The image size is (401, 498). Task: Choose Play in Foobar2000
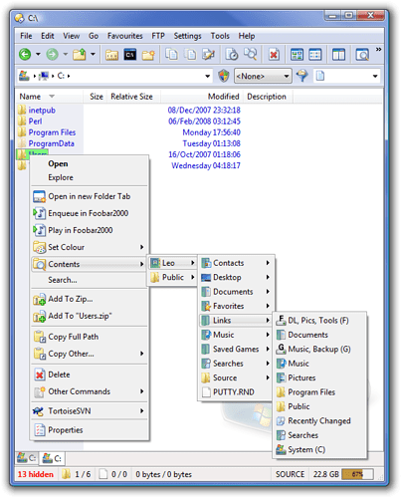click(90, 230)
